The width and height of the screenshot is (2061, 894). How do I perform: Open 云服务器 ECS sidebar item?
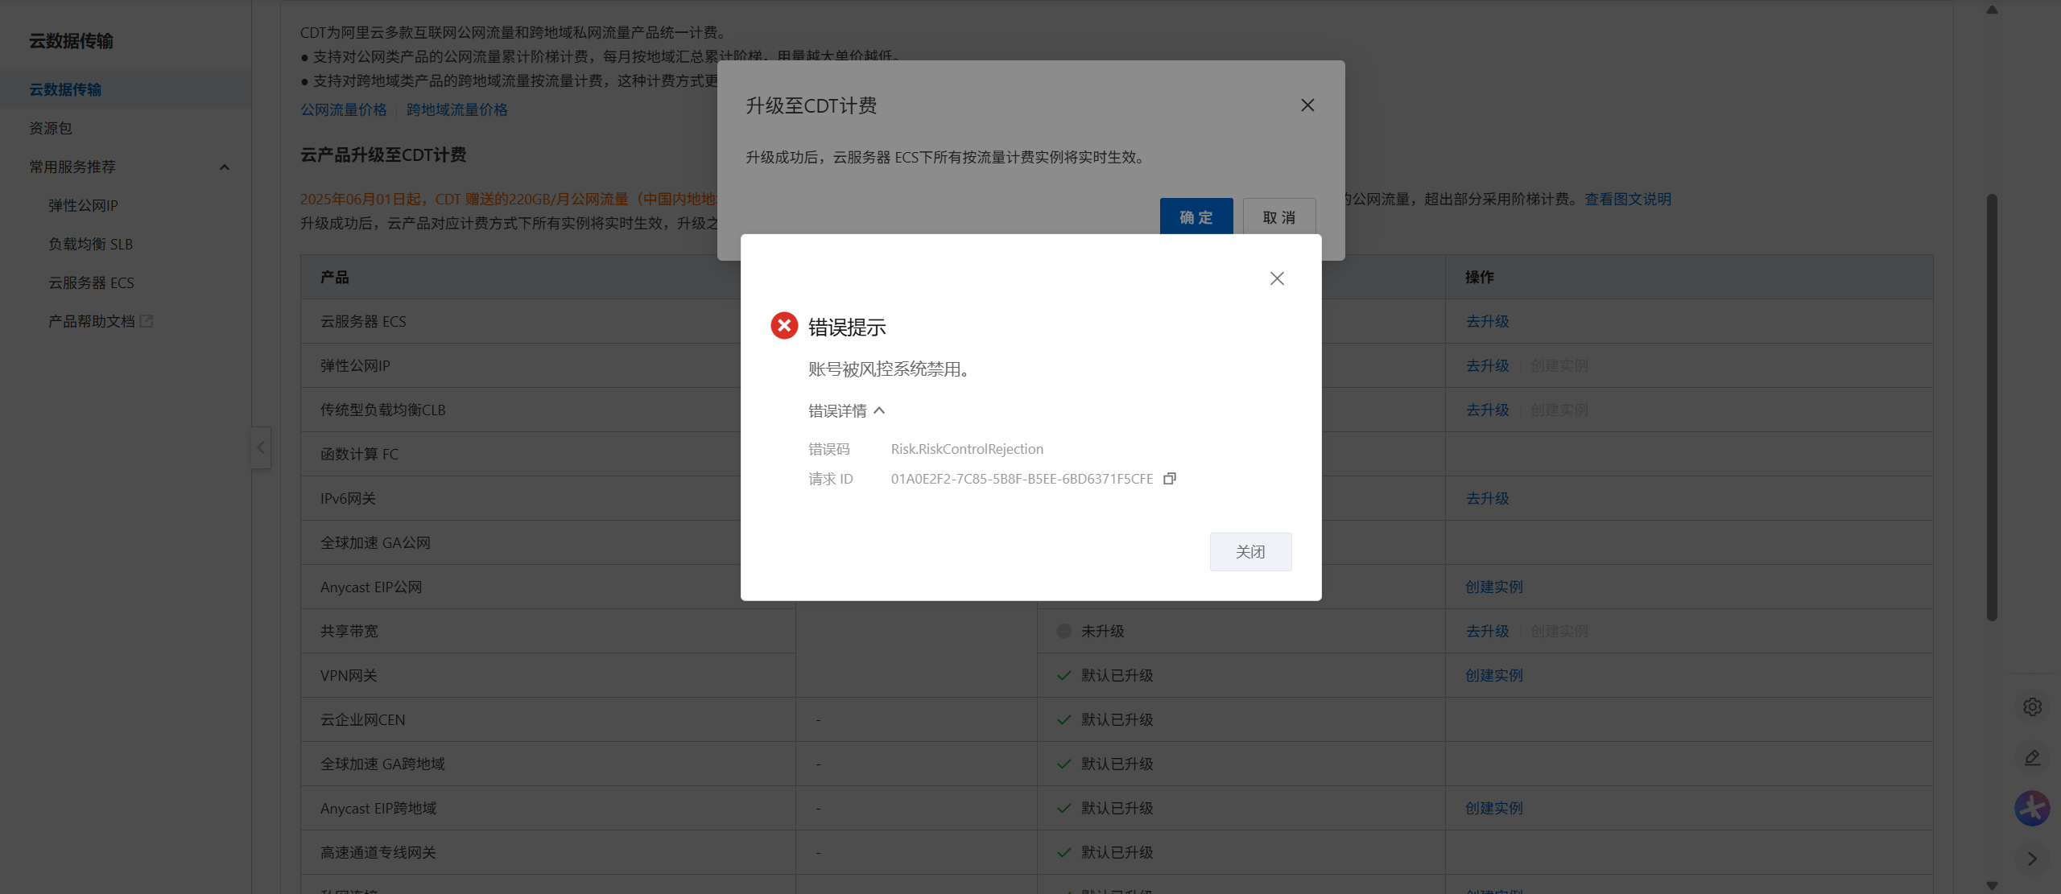click(91, 282)
